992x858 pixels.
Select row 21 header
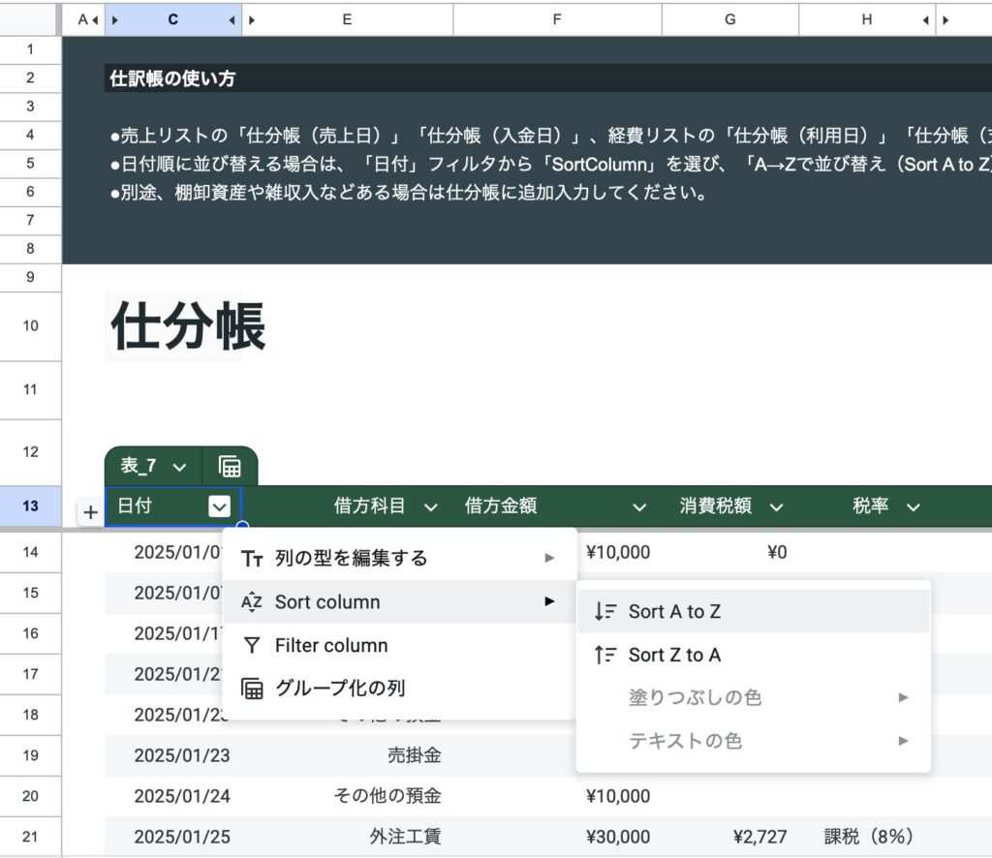tap(30, 837)
